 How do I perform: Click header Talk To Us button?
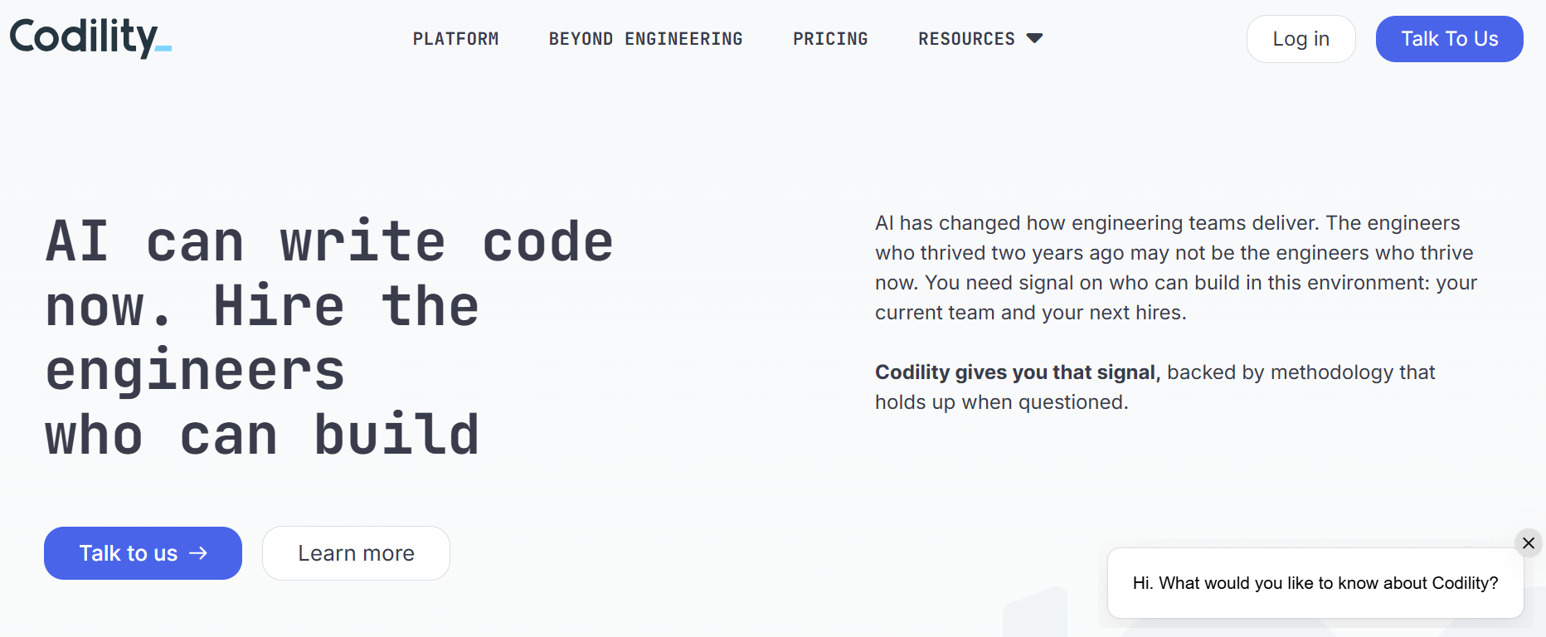pyautogui.click(x=1449, y=39)
